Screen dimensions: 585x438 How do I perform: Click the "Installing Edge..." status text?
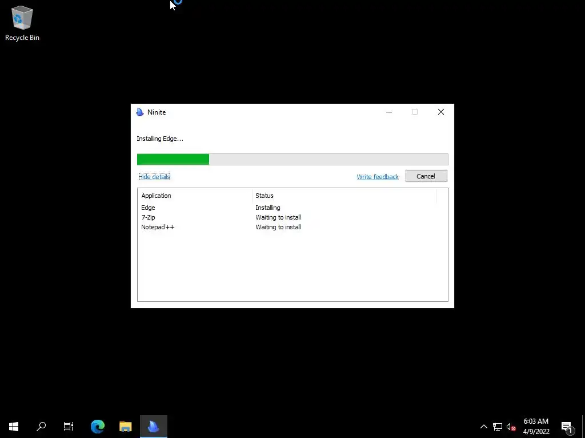point(160,139)
